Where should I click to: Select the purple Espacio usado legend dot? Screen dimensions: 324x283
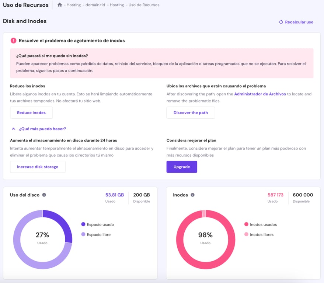(83, 224)
